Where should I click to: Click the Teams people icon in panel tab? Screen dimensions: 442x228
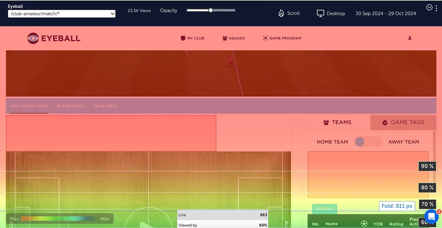(x=326, y=122)
